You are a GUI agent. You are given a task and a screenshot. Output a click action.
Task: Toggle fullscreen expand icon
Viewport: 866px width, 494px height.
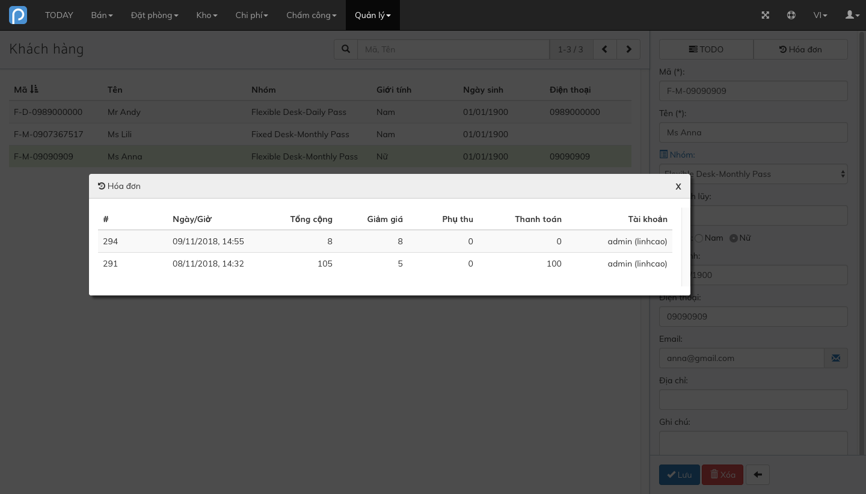[766, 15]
